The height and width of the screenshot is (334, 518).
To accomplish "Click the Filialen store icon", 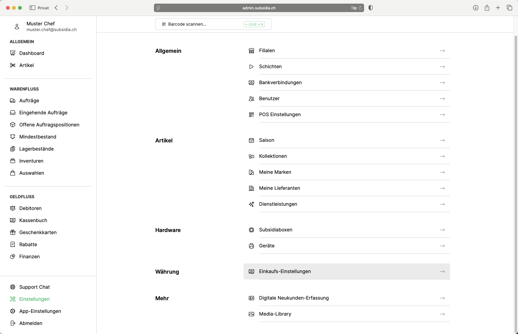I will pyautogui.click(x=251, y=51).
